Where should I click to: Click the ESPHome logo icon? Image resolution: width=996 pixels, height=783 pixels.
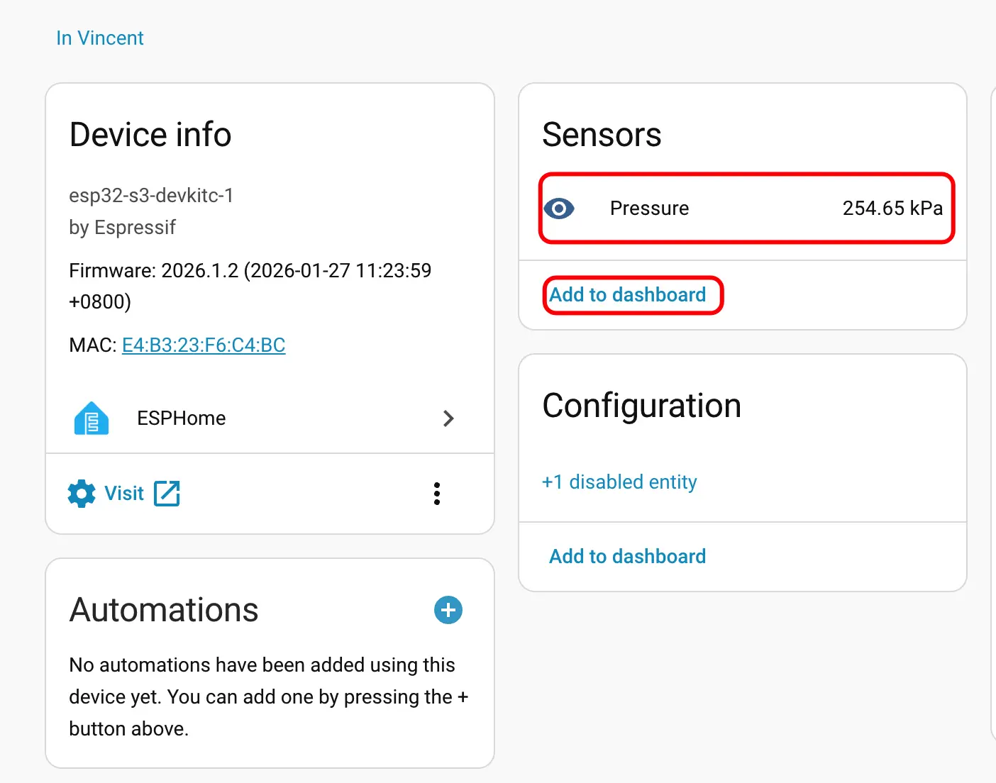tap(92, 418)
